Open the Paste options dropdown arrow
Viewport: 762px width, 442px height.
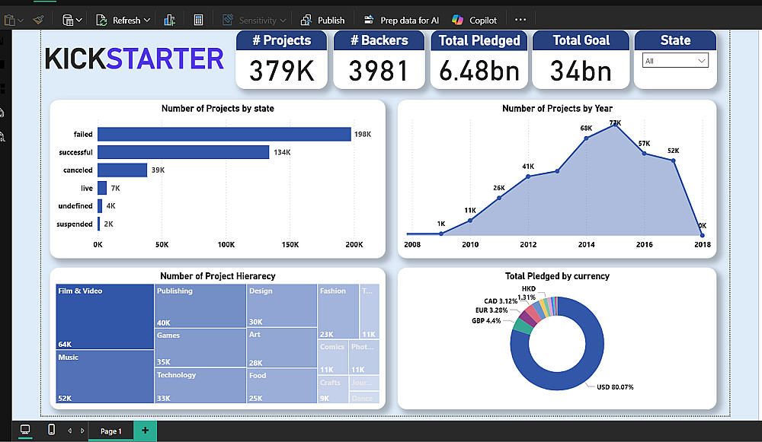[x=21, y=21]
